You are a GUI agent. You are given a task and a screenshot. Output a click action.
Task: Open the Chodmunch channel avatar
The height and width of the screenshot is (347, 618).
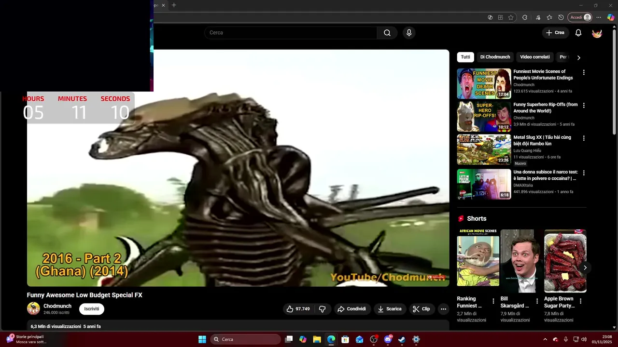click(33, 308)
